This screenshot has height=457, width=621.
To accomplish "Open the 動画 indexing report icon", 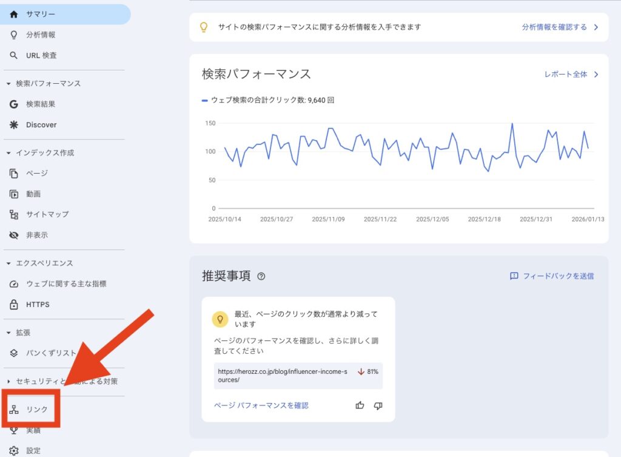I will pos(14,194).
